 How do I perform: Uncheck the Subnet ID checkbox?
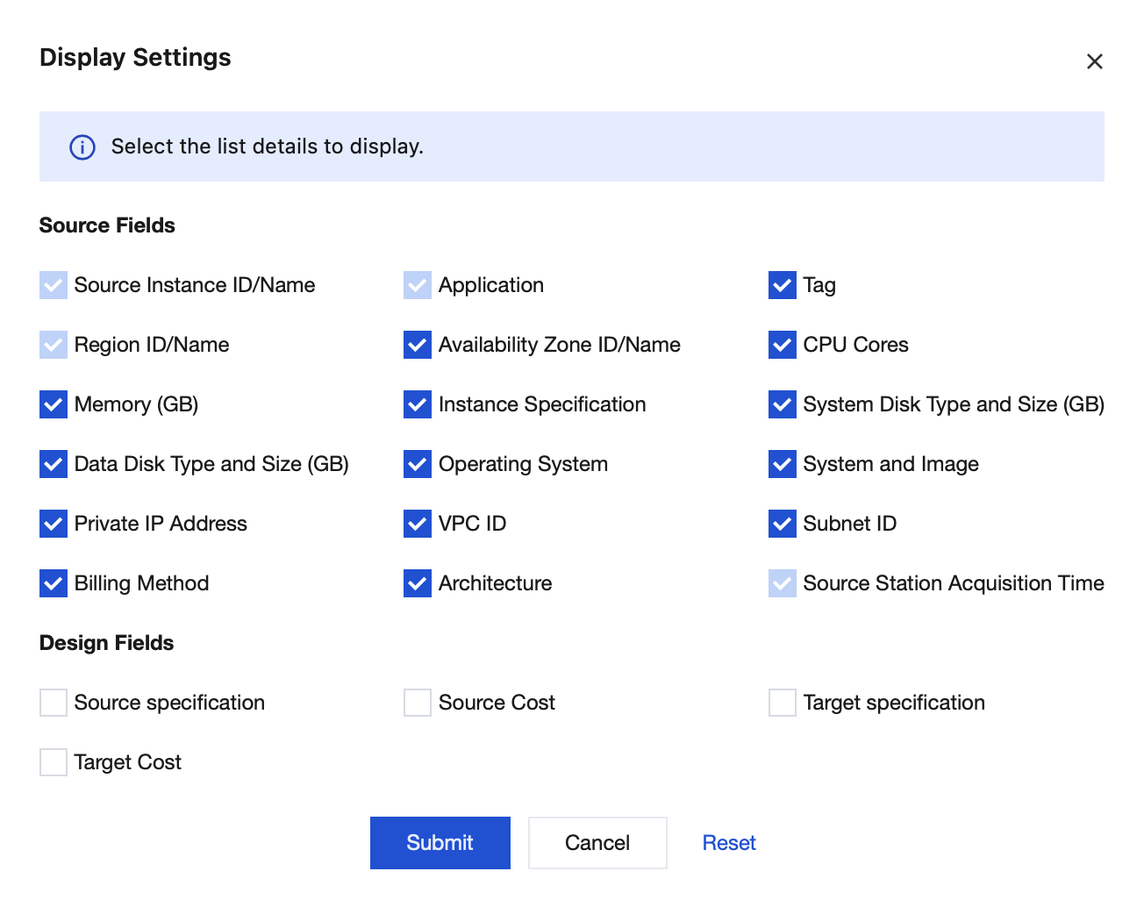(x=782, y=524)
